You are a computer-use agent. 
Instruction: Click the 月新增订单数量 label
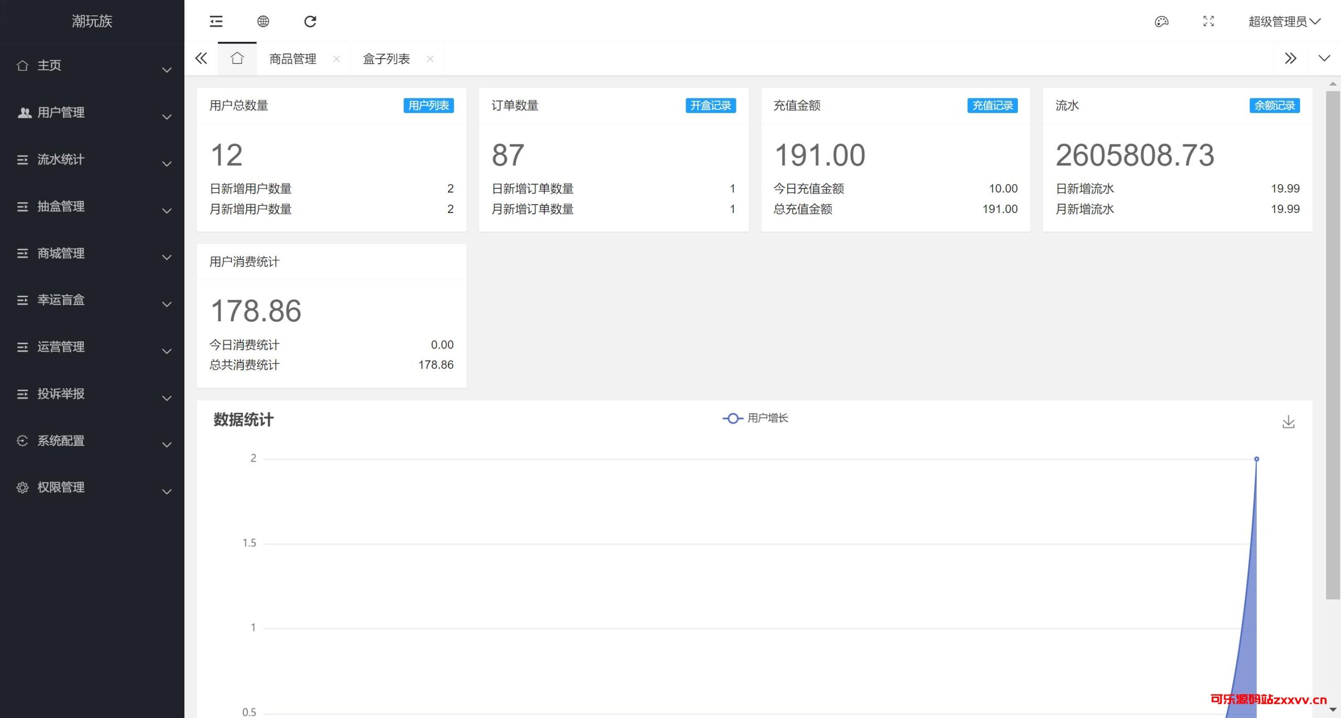click(532, 209)
